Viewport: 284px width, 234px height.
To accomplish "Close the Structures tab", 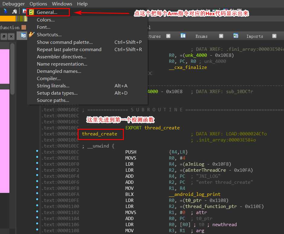I will pos(168,36).
